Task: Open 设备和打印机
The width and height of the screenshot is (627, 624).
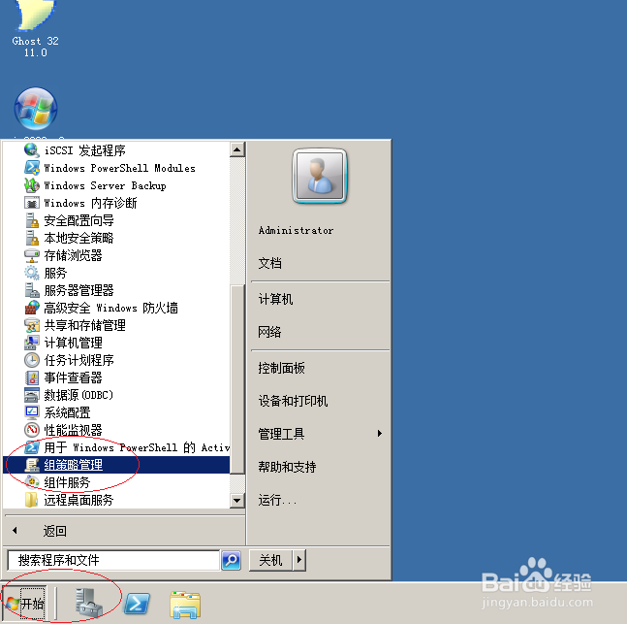Action: coord(293,401)
